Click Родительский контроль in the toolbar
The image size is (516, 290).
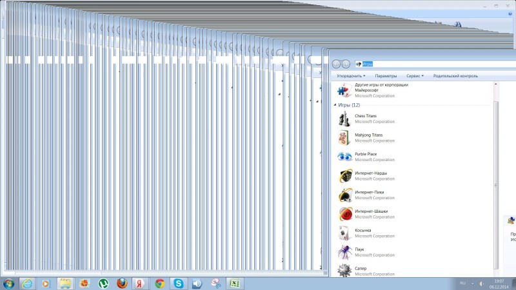[x=455, y=76]
